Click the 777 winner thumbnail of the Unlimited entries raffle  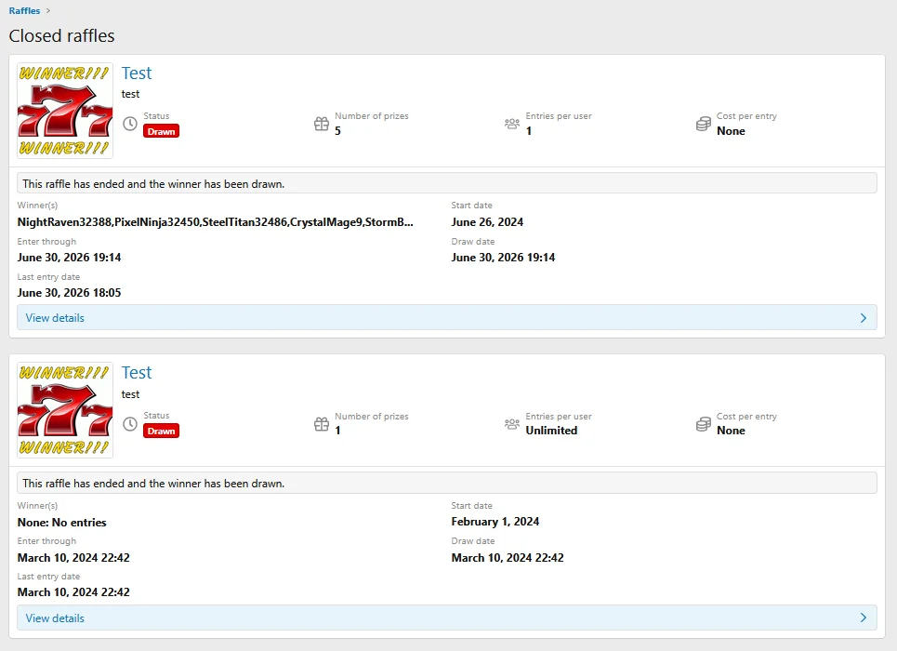[x=65, y=410]
